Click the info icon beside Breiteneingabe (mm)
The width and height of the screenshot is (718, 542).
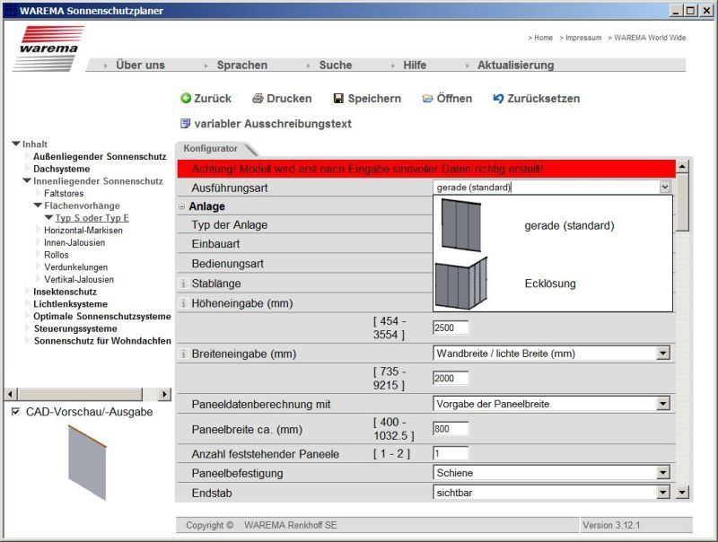point(183,354)
